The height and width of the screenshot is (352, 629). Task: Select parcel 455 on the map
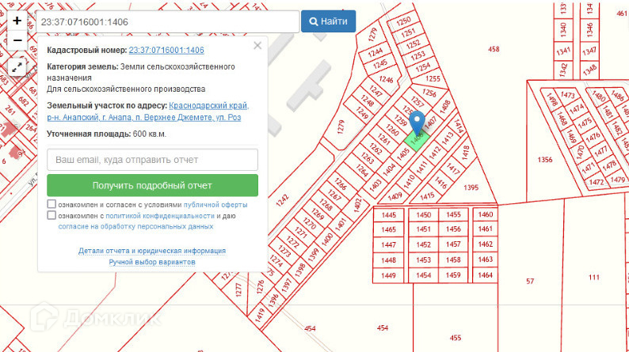[x=456, y=338]
